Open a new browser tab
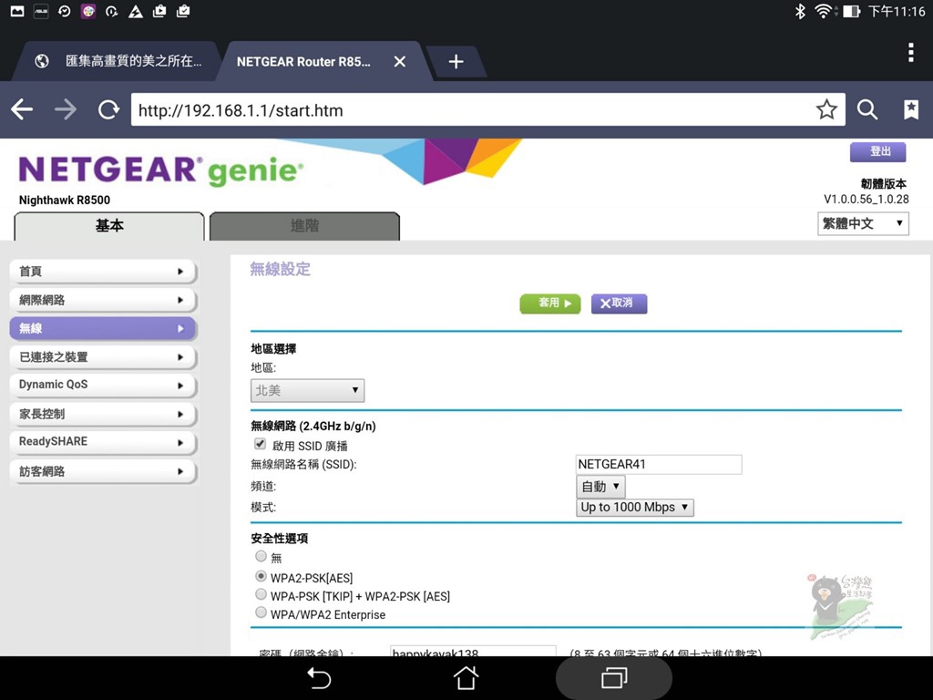Image resolution: width=933 pixels, height=700 pixels. point(456,61)
